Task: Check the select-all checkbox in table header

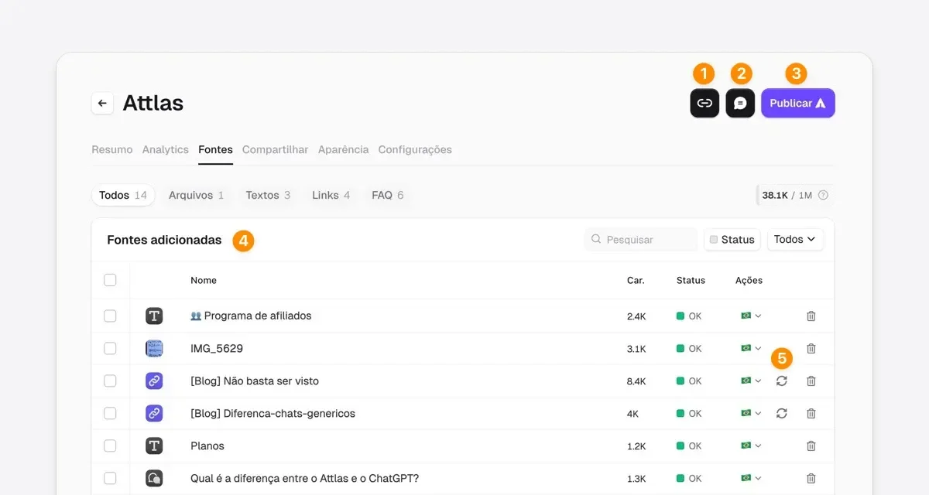Action: click(x=110, y=280)
